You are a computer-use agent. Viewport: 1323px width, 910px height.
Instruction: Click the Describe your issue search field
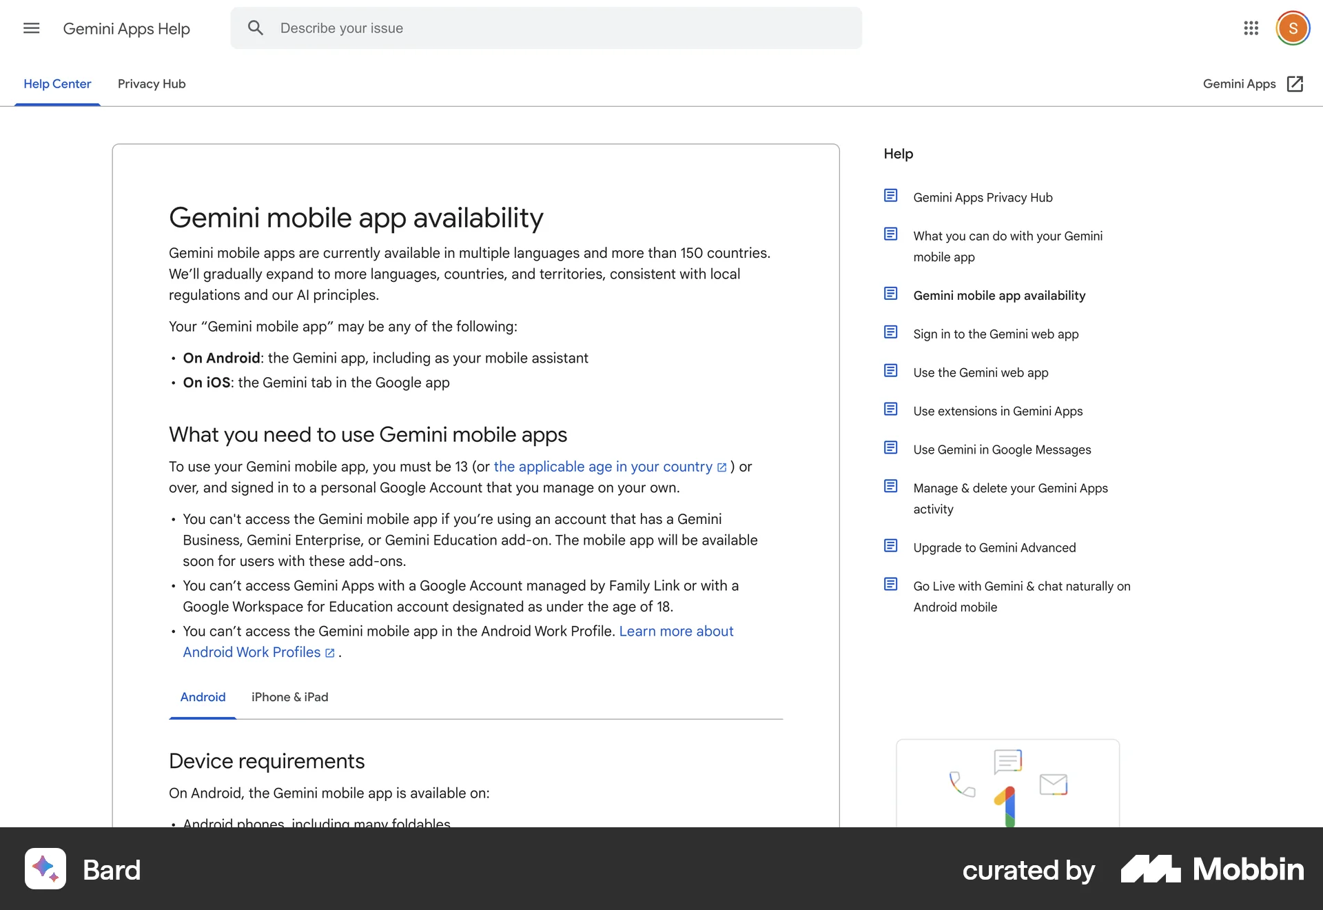point(482,28)
